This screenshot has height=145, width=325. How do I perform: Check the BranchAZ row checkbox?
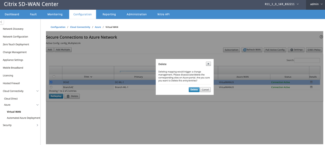click(51, 87)
